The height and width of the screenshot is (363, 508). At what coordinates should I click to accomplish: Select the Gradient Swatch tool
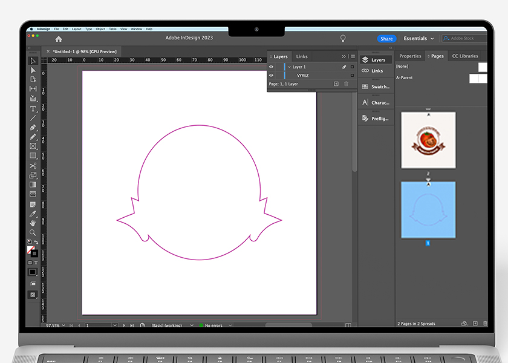(x=33, y=185)
